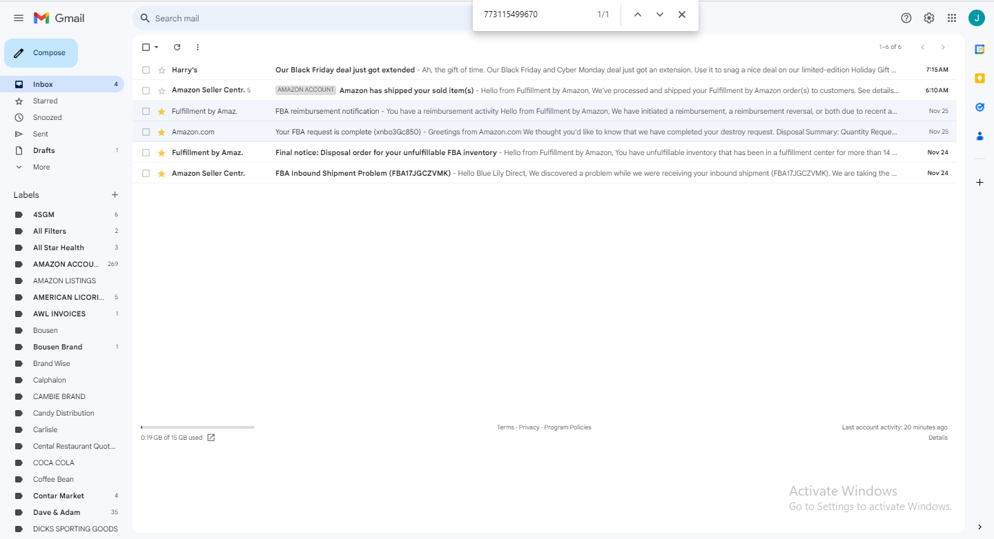Open the Terms link in footer

[505, 427]
